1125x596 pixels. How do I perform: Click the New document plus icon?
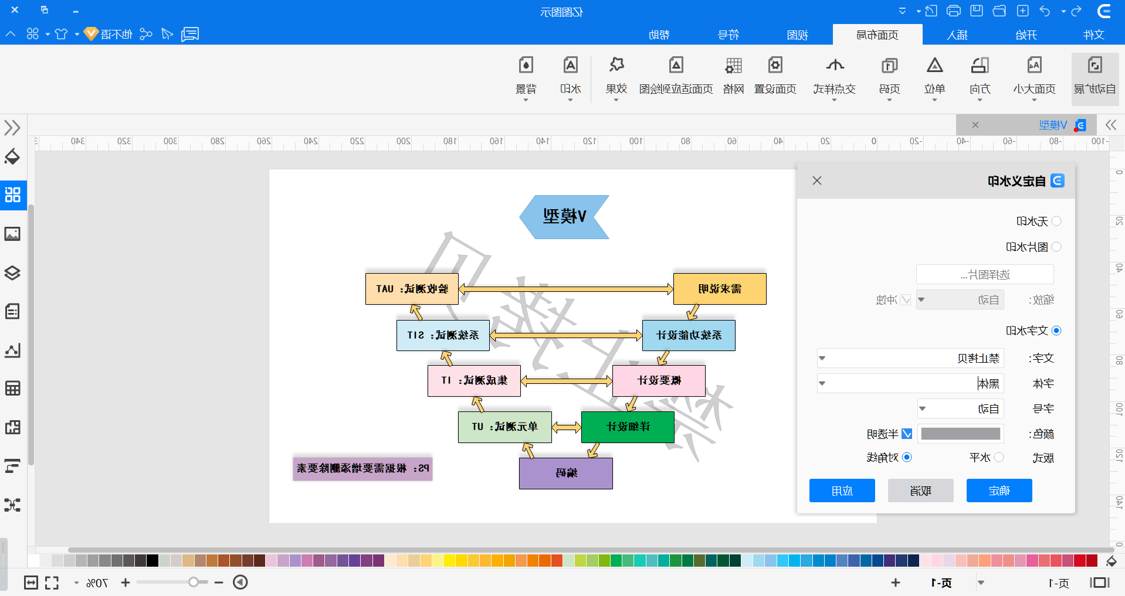click(x=1022, y=11)
